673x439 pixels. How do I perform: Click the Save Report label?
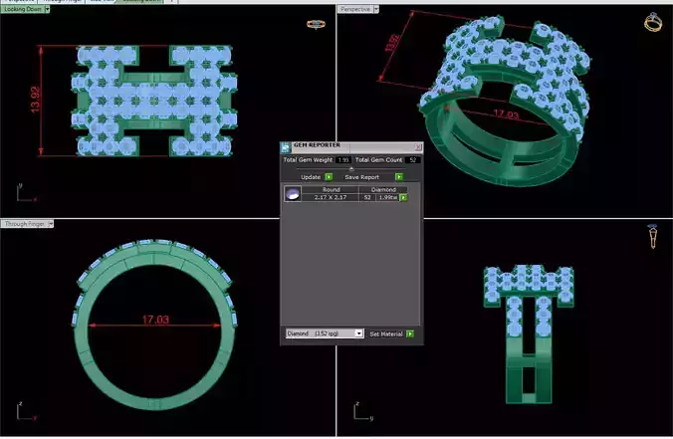click(x=361, y=177)
